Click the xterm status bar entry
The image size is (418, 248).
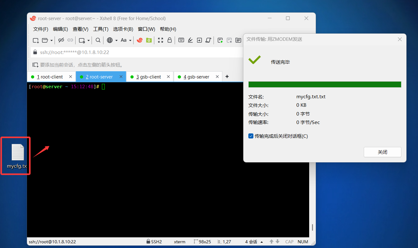point(180,242)
